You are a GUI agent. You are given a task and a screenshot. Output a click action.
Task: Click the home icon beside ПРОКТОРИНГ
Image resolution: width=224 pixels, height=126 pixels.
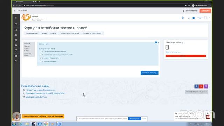pos(15,11)
